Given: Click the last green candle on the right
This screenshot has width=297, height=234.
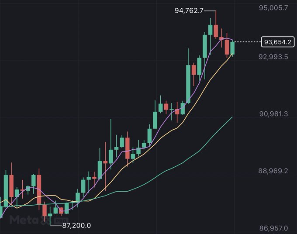Looking at the screenshot, I should tap(232, 48).
